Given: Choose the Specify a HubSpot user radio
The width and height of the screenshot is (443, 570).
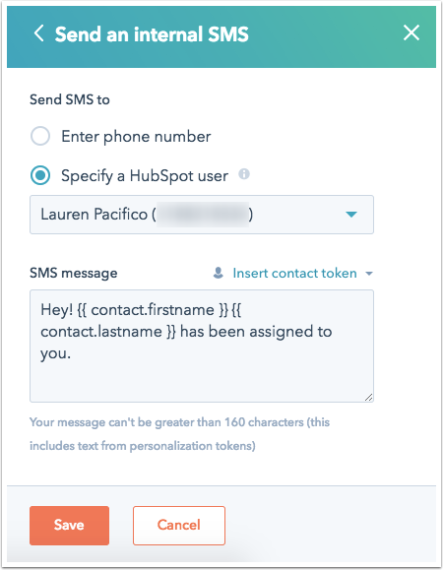Looking at the screenshot, I should point(40,175).
